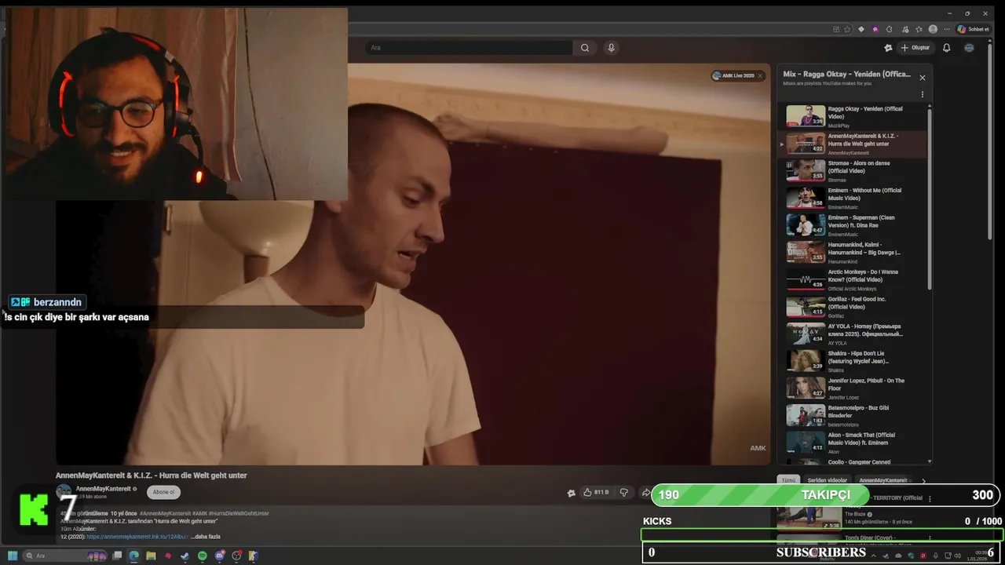Open Windows Start menu

tap(13, 556)
